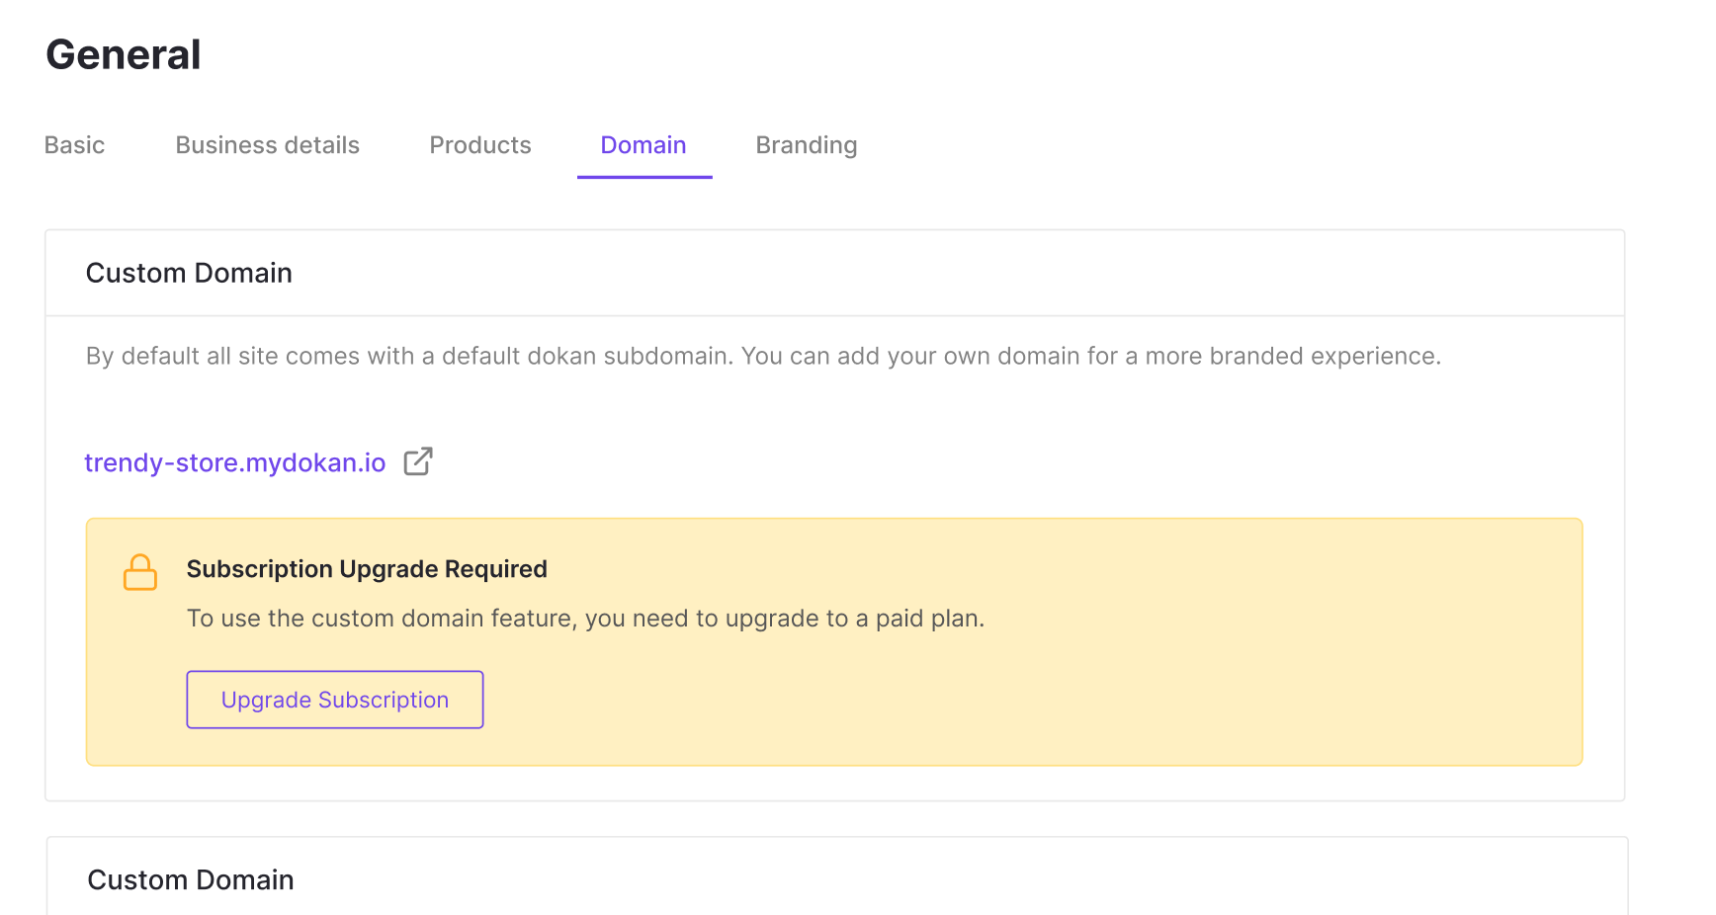This screenshot has width=1716, height=915.
Task: Click the default dokan subdomain description text
Action: [763, 356]
